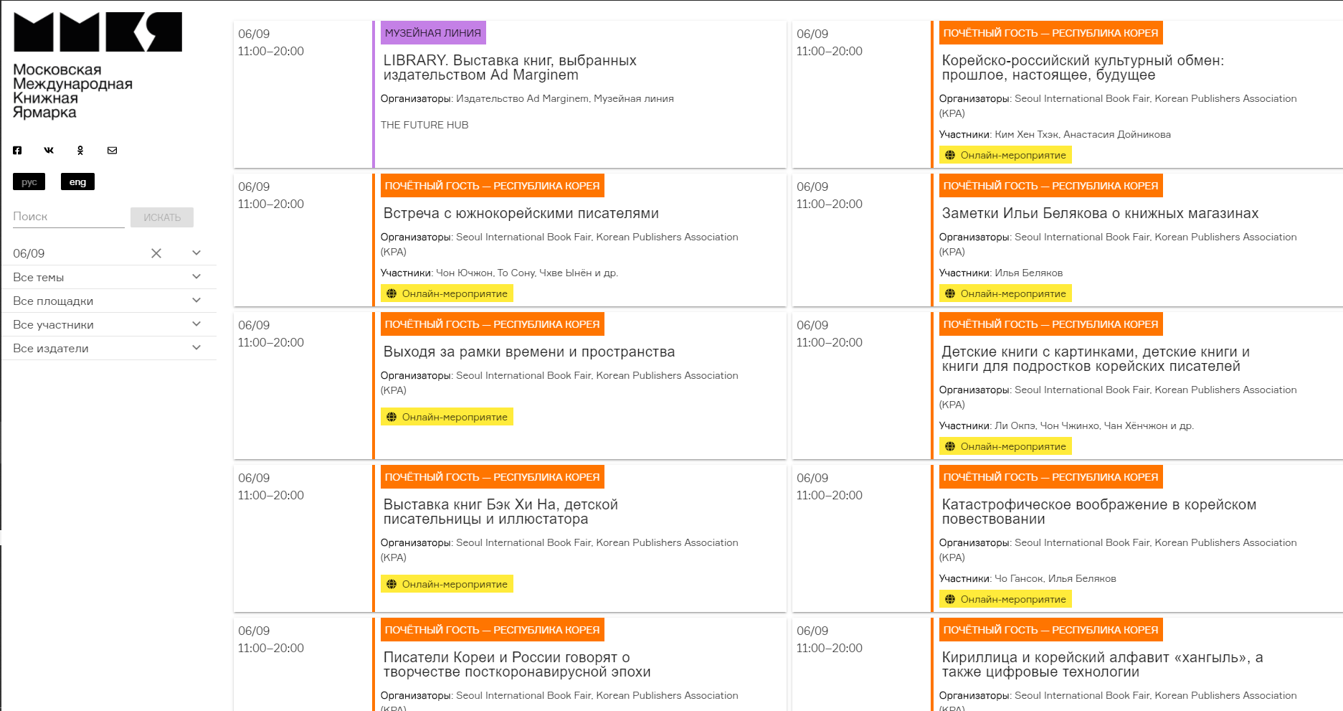The image size is (1343, 711).
Task: Click orange tag above Заметки Ильи Белякова
Action: [1051, 186]
